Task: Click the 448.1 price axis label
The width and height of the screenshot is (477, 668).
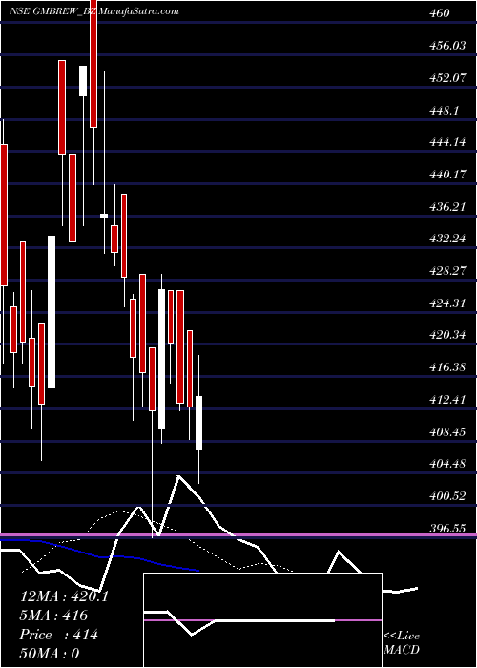Action: [x=444, y=111]
